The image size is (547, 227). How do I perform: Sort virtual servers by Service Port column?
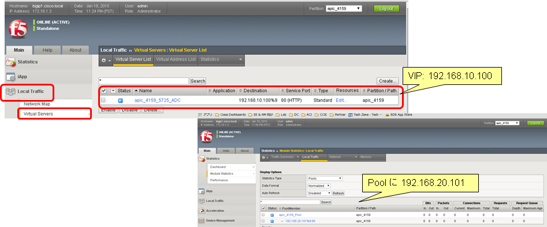(297, 91)
